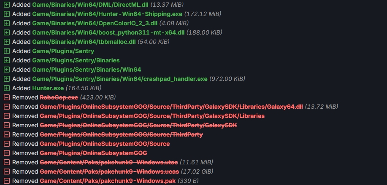Select removed OnlineSubsystemGOG/Source/ThirdParty path
Viewport: 387px width, 185px height.
122,134
